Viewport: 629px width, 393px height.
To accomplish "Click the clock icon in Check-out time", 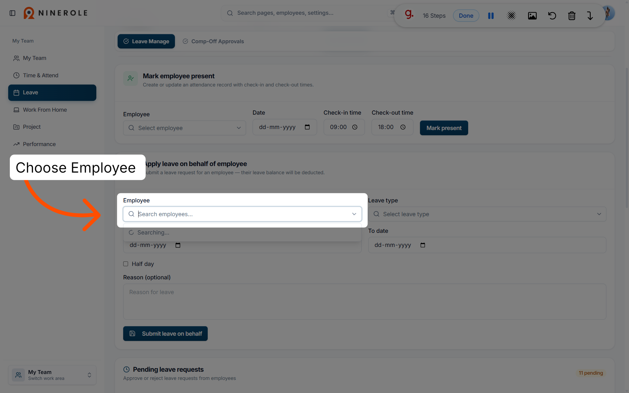I will point(403,127).
